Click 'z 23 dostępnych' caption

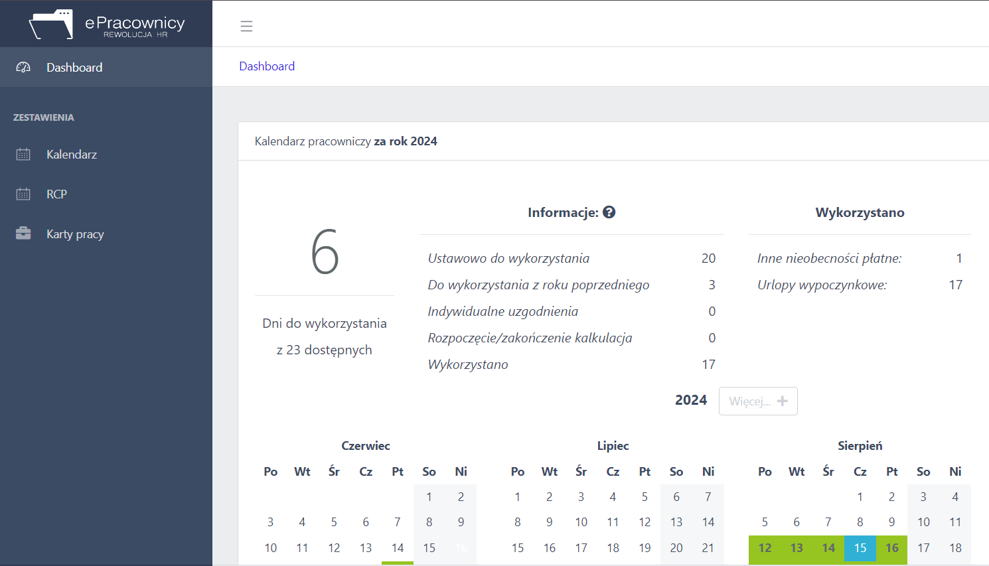pyautogui.click(x=325, y=350)
